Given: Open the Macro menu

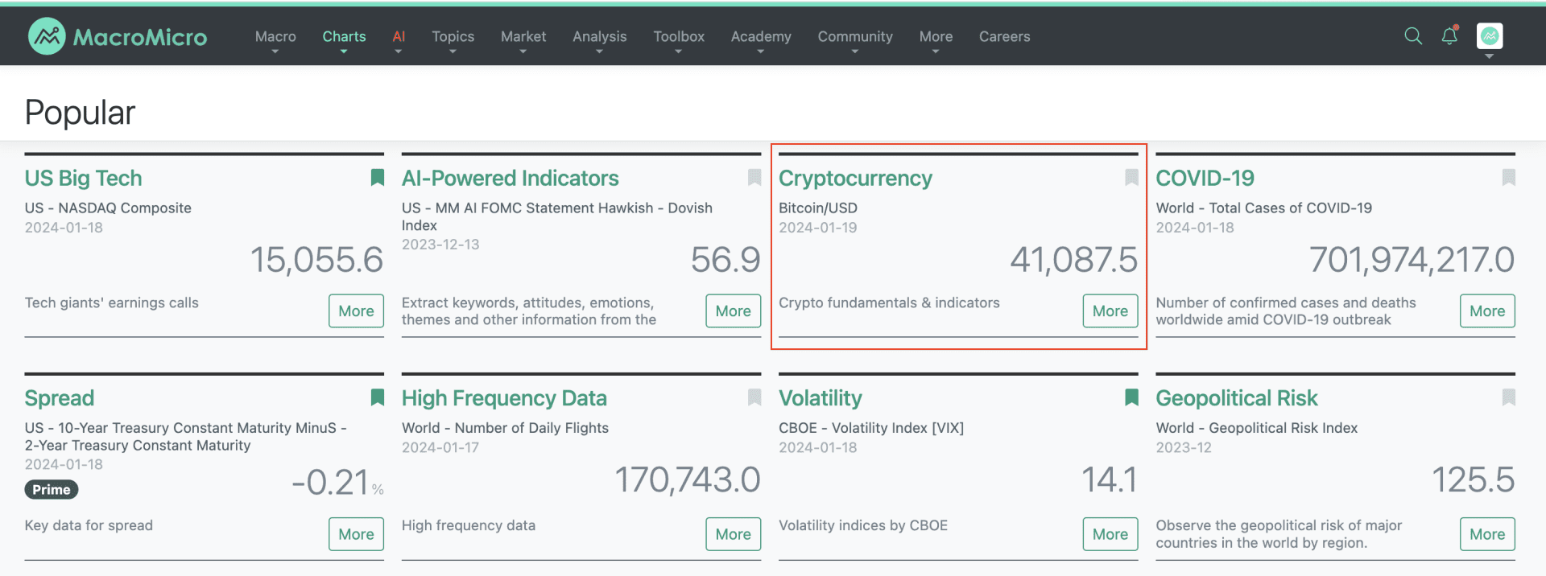Looking at the screenshot, I should tap(275, 36).
